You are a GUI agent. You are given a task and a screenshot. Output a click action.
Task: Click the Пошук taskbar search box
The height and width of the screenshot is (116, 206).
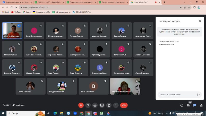(x=26, y=113)
